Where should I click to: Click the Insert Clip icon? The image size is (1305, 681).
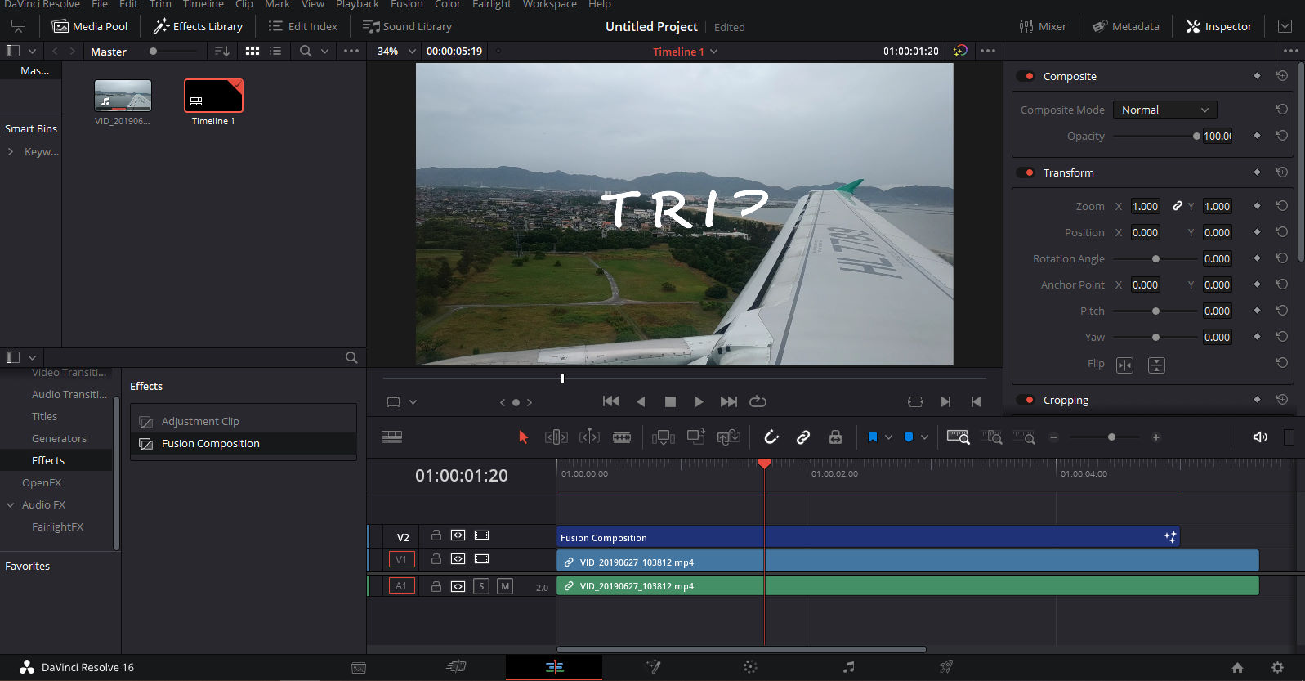[x=664, y=437]
